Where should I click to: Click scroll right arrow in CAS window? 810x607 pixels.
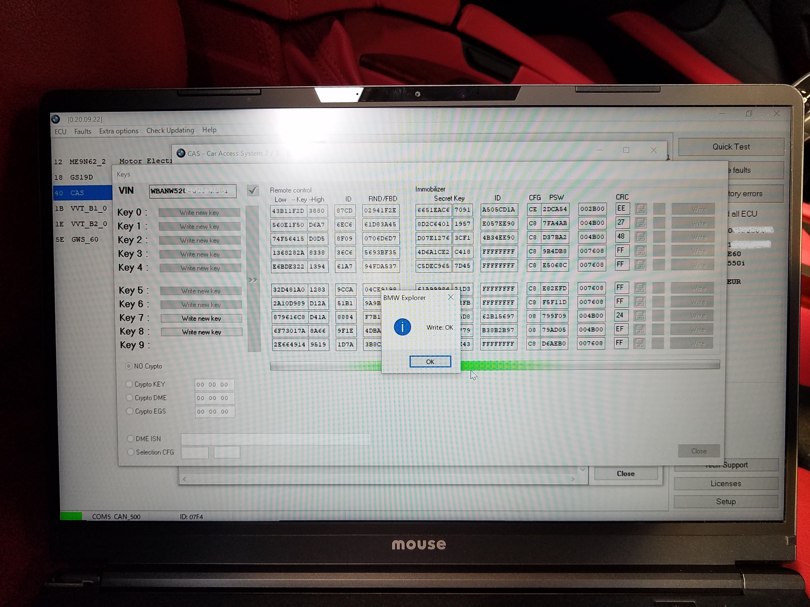pos(573,479)
